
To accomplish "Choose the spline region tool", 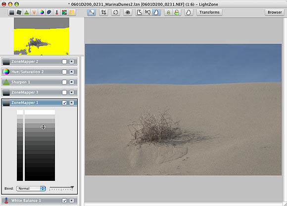I will 148,12.
